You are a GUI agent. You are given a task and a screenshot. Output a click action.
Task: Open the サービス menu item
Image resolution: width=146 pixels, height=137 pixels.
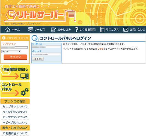click(37, 30)
